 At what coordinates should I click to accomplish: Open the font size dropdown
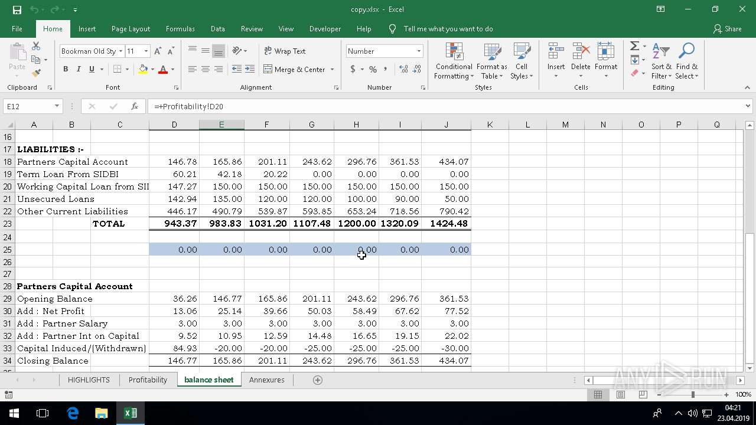pyautogui.click(x=146, y=51)
